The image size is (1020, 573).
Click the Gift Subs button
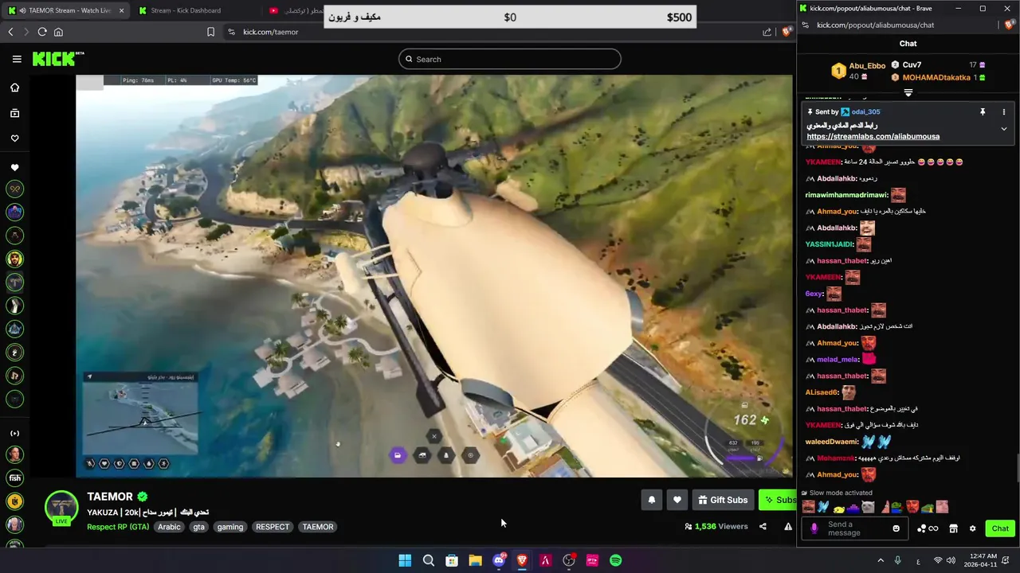pyautogui.click(x=723, y=500)
